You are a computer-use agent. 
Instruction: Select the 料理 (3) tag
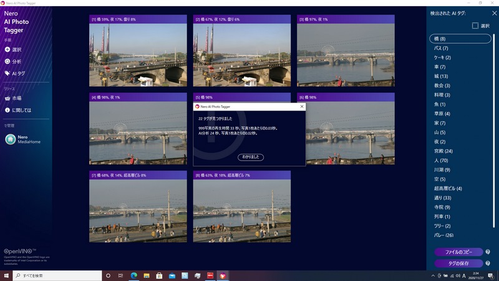pos(442,95)
